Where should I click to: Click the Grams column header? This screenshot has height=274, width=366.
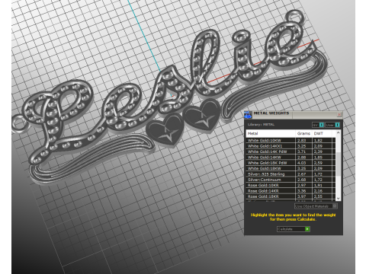point(303,133)
